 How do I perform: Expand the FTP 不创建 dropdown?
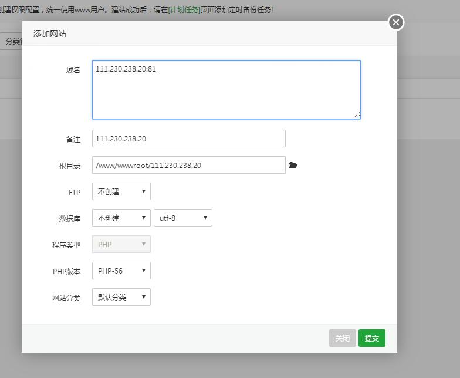(121, 191)
